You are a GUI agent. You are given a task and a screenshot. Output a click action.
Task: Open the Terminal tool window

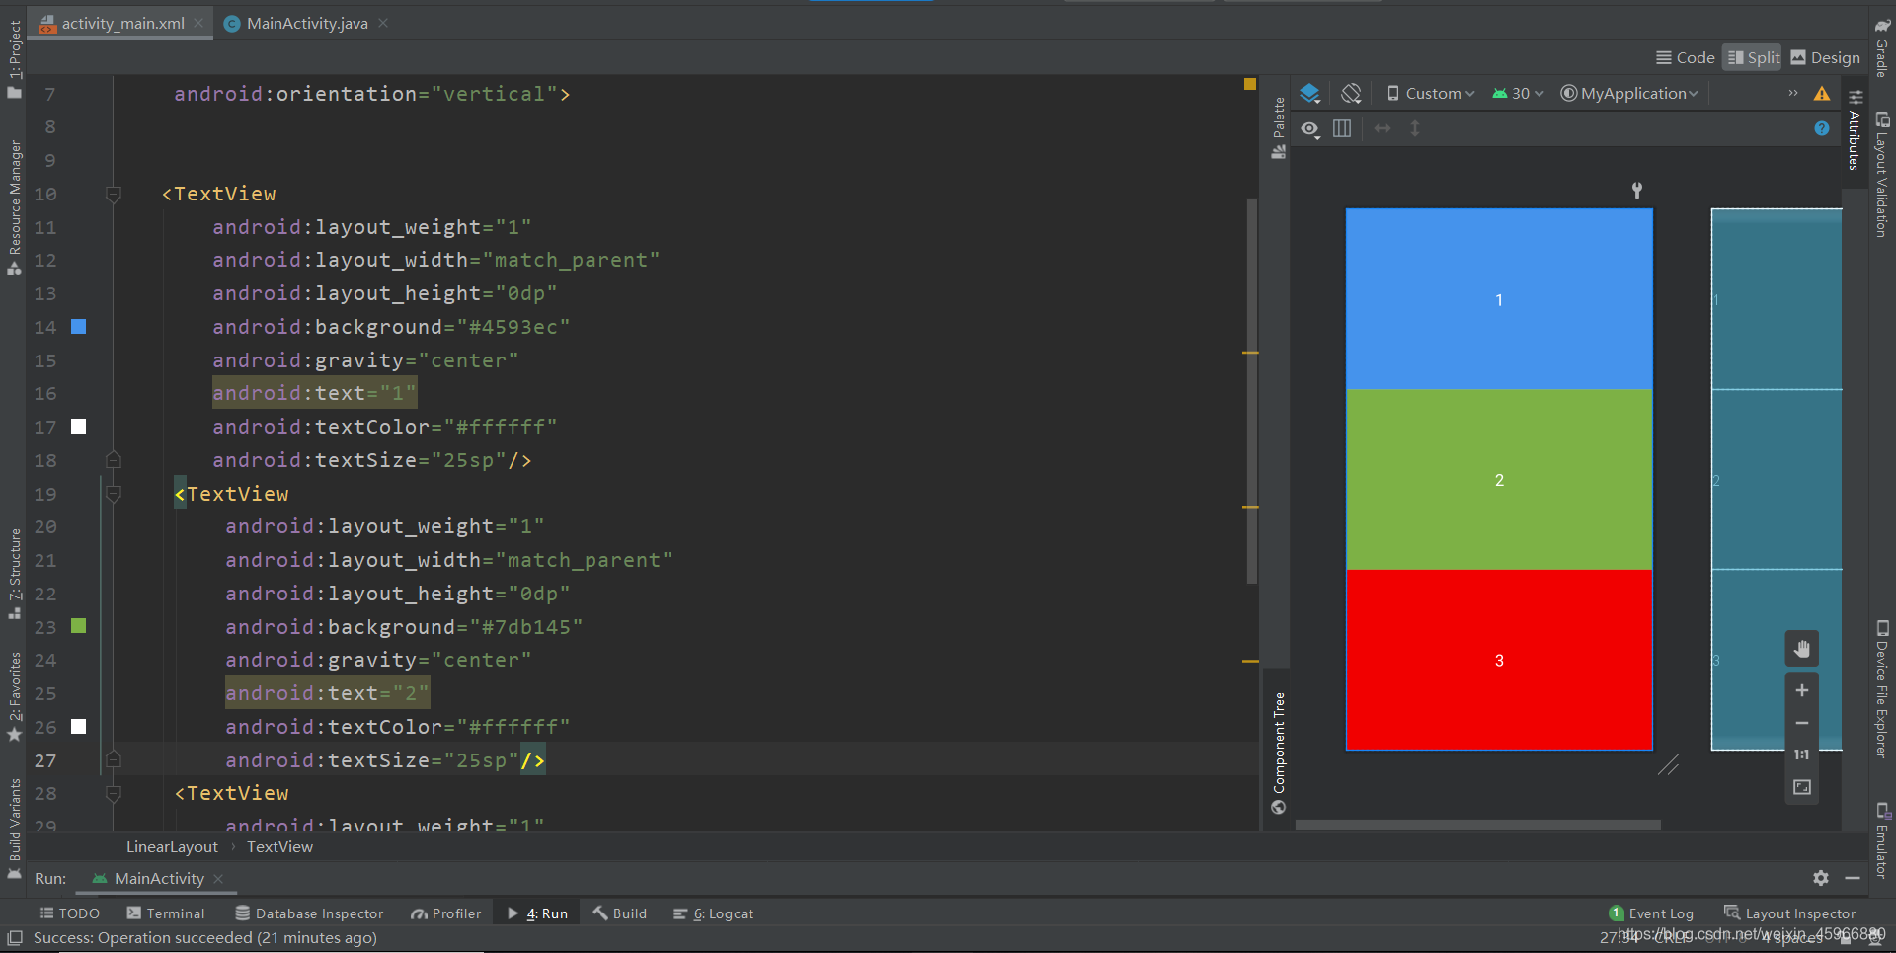[x=165, y=913]
